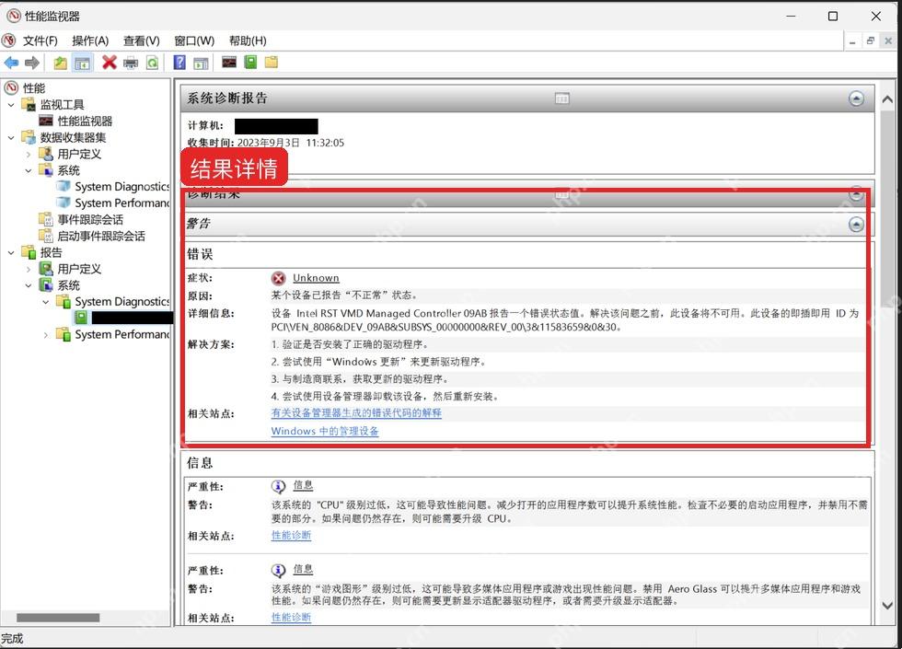The width and height of the screenshot is (902, 649).
Task: Open the 窗口(W) menu
Action: [x=194, y=41]
